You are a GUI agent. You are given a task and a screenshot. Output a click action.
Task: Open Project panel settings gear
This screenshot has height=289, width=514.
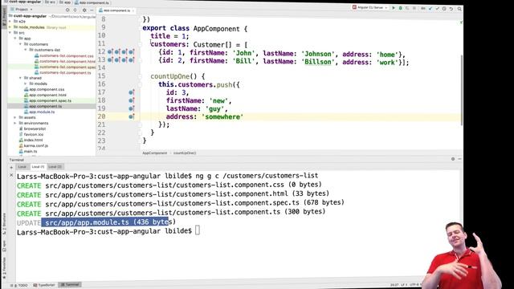pos(84,10)
